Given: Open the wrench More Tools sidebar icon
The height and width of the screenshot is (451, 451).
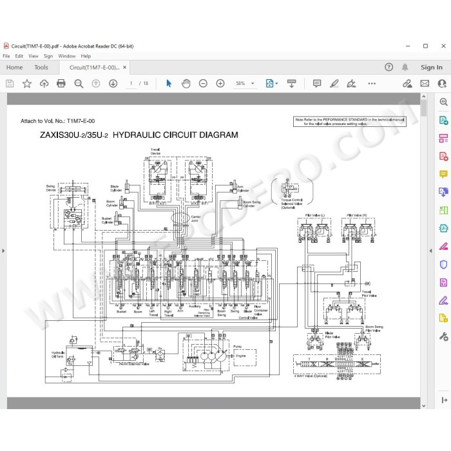Looking at the screenshot, I should pyautogui.click(x=443, y=336).
